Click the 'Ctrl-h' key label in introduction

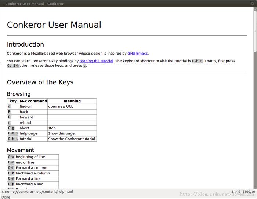click(13, 66)
